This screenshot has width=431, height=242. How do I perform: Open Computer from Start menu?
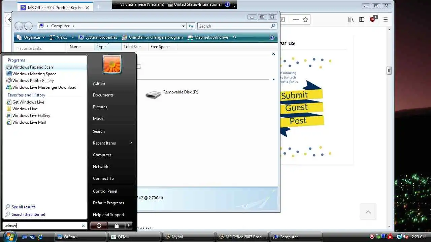[102, 155]
